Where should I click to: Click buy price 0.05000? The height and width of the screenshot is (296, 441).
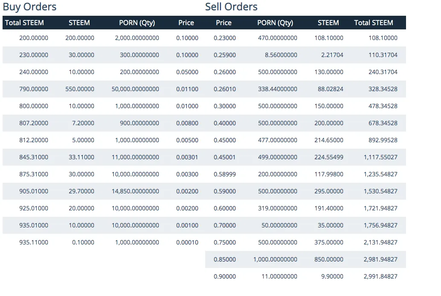tap(187, 72)
